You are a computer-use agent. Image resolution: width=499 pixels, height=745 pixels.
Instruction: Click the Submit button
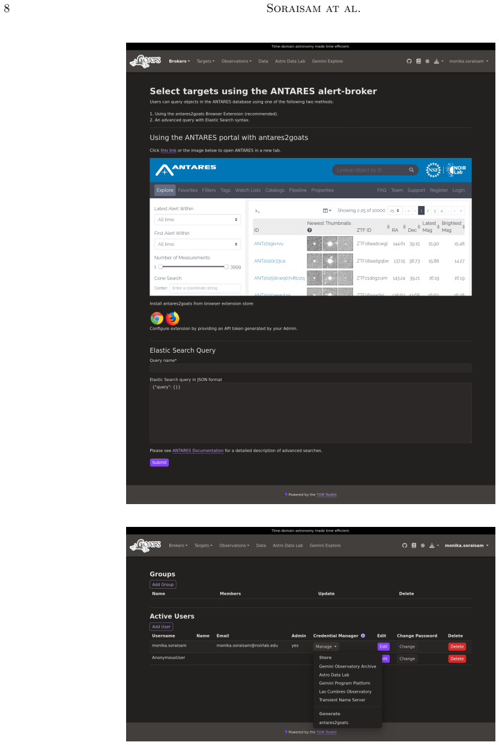pos(159,463)
